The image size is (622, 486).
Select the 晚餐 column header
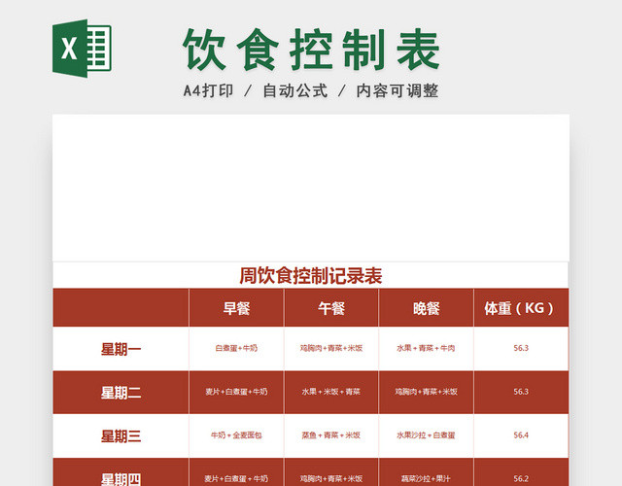point(427,308)
